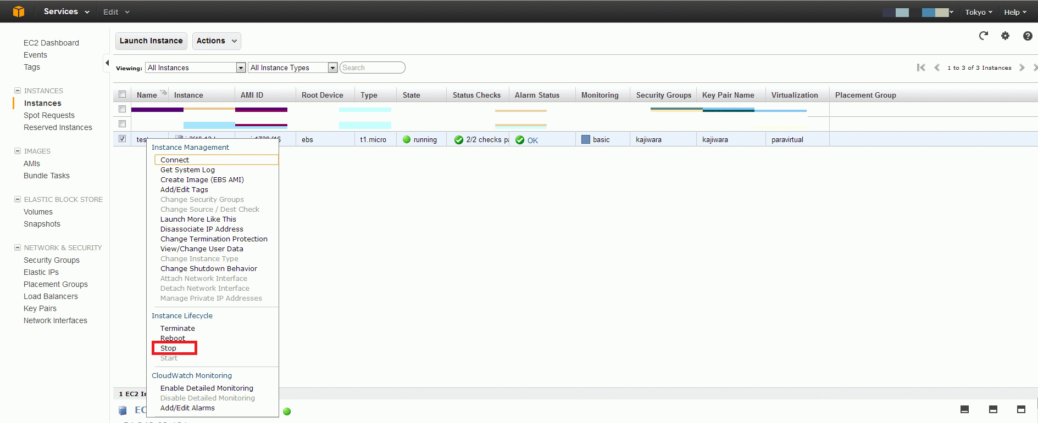Screen dimensions: 1038x423
Task: Open the help question mark icon
Action: click(1028, 36)
